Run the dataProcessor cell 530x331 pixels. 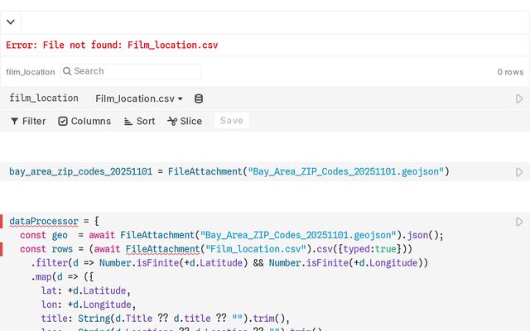click(x=519, y=222)
